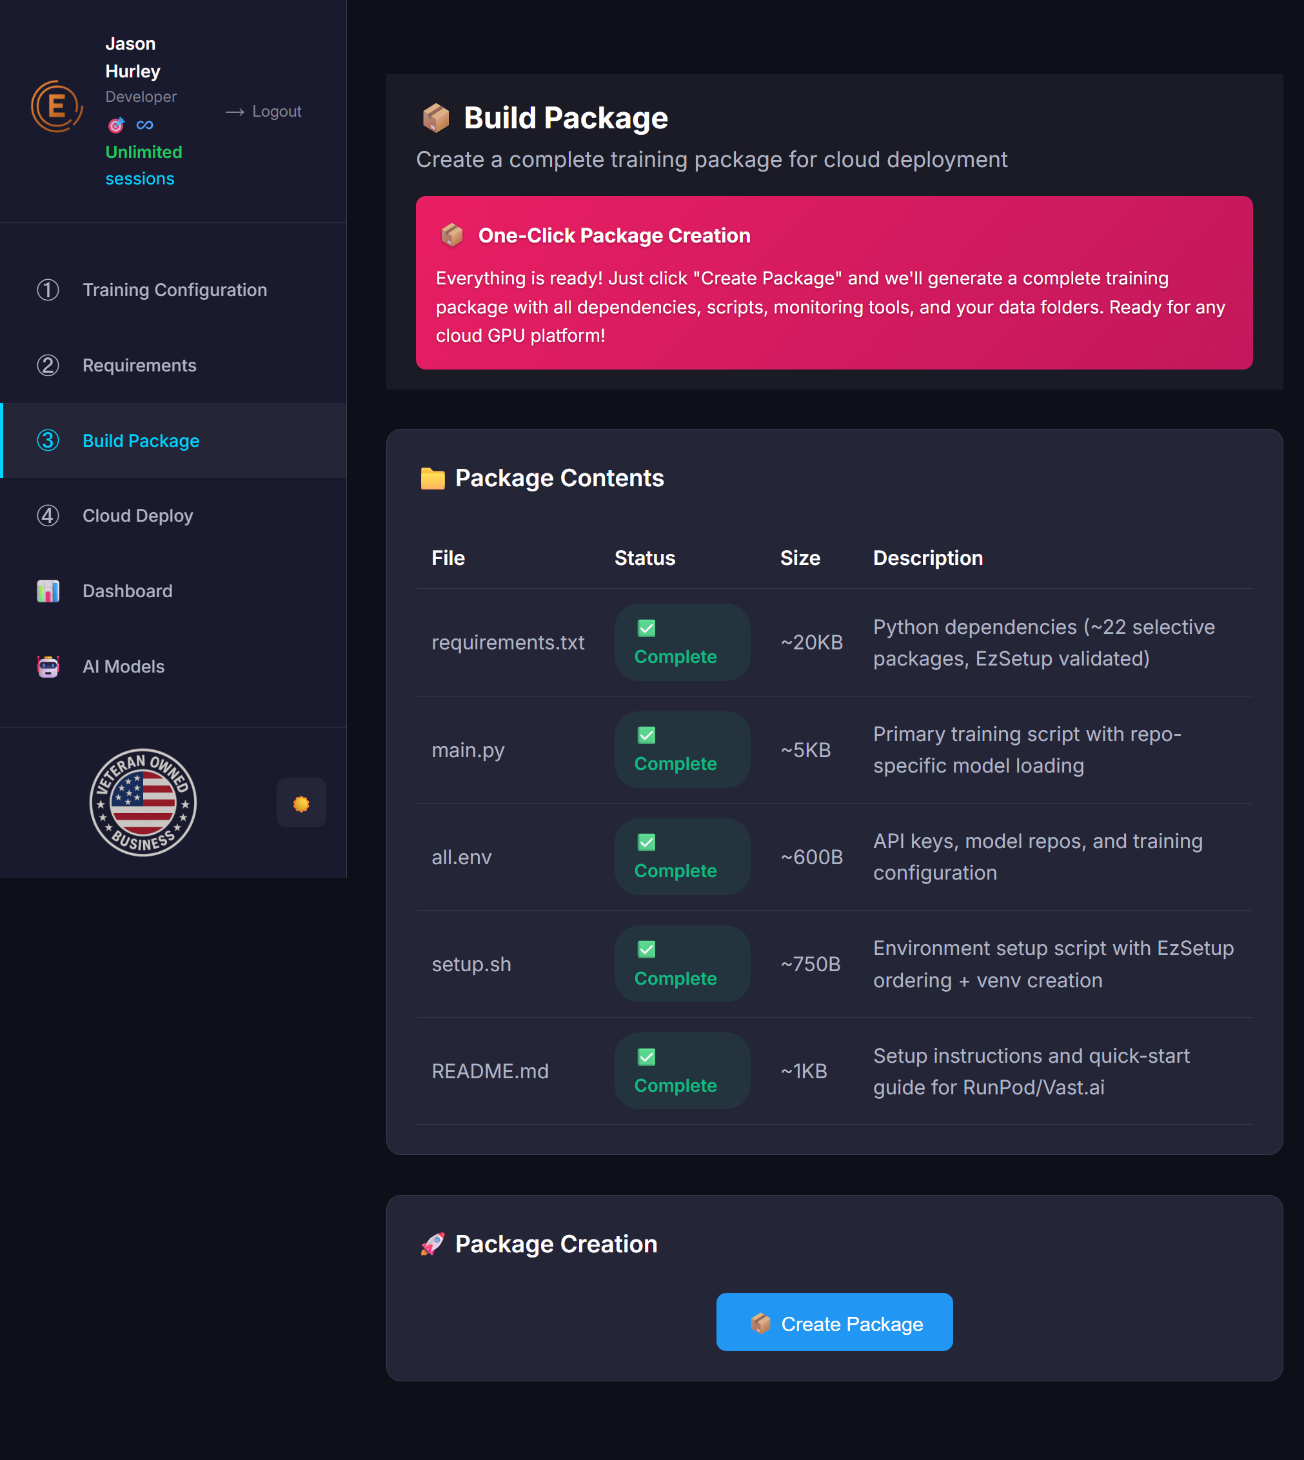Click the infinity icon next to the target
This screenshot has height=1460, width=1304.
click(143, 124)
